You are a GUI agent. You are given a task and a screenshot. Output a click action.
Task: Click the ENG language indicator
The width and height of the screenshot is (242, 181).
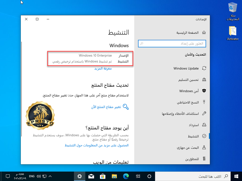(32, 176)
